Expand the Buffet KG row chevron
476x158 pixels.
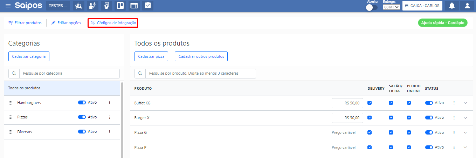465,103
